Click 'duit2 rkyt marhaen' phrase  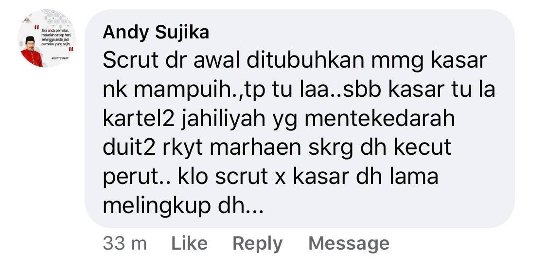click(202, 148)
